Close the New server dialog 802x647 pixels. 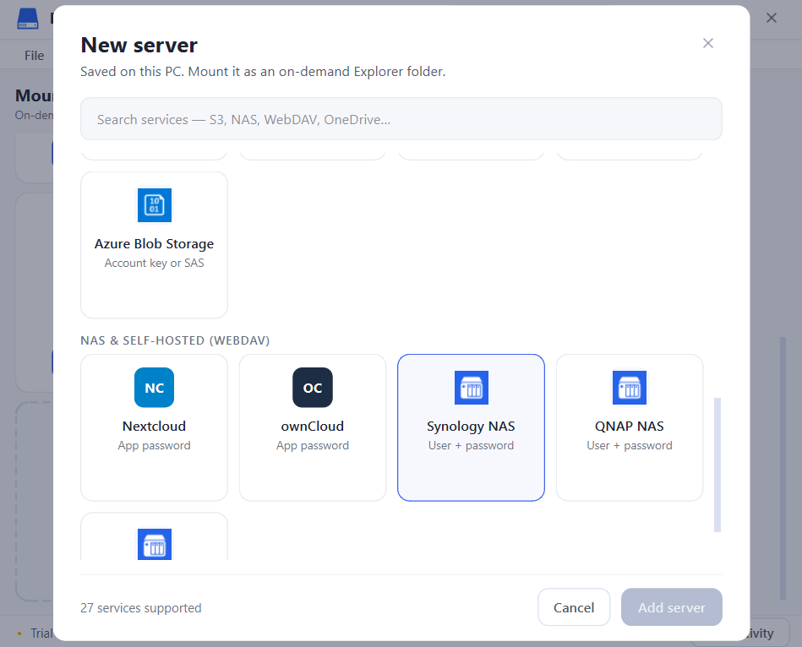[708, 43]
